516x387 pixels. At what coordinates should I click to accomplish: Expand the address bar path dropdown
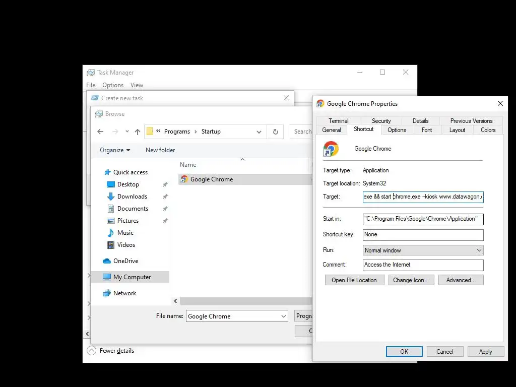pos(259,132)
